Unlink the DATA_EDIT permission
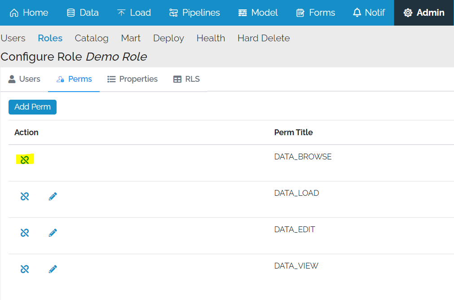Screen dimensions: 454x300 25,233
